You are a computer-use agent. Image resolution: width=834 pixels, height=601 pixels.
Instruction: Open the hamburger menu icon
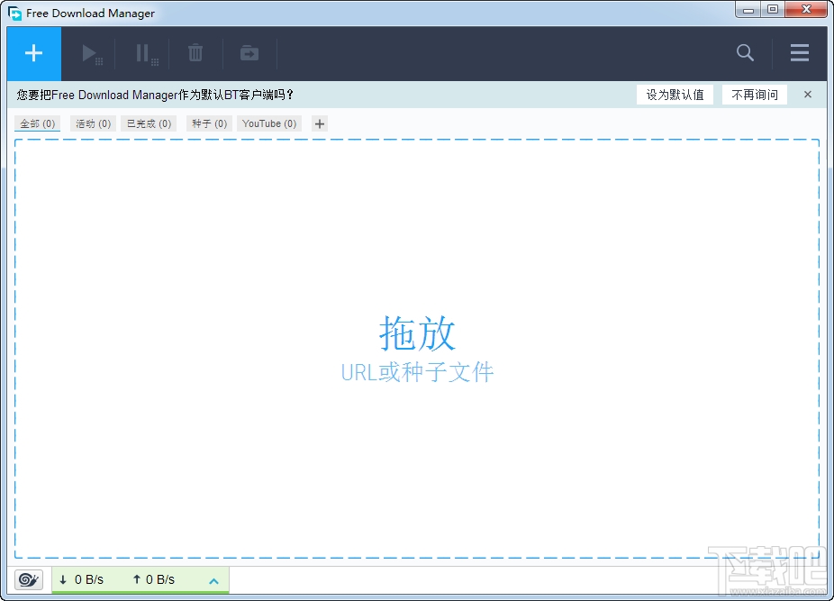tap(799, 53)
